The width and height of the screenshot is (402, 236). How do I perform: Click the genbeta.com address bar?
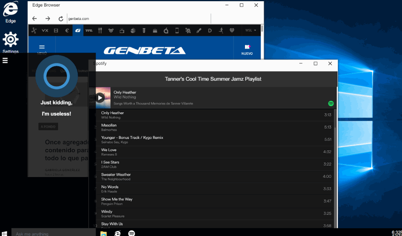pos(139,19)
